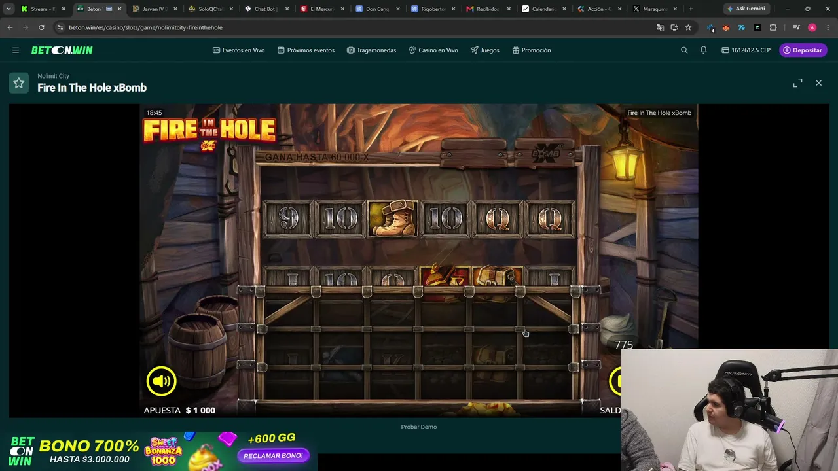Translate this page icon
Image resolution: width=838 pixels, height=471 pixels.
(x=660, y=27)
